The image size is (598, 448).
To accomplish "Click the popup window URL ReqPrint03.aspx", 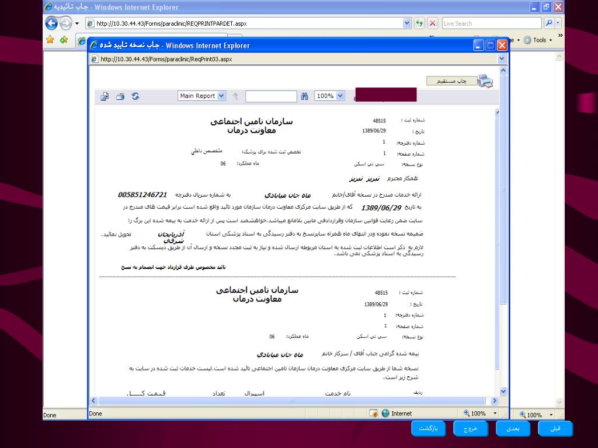I will [x=166, y=59].
